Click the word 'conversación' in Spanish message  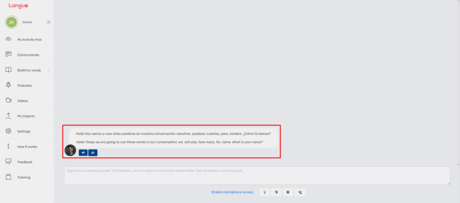coord(166,134)
